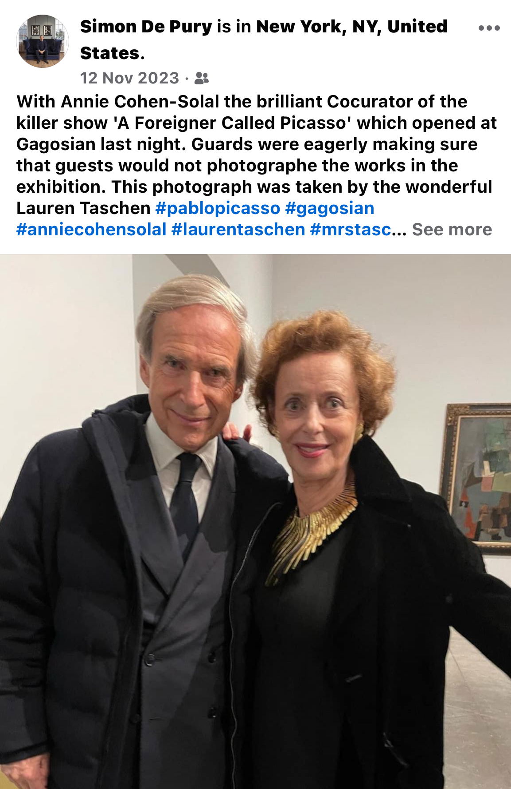Click the 12 Nov 2023 timestamp
The width and height of the screenshot is (511, 789).
click(129, 78)
